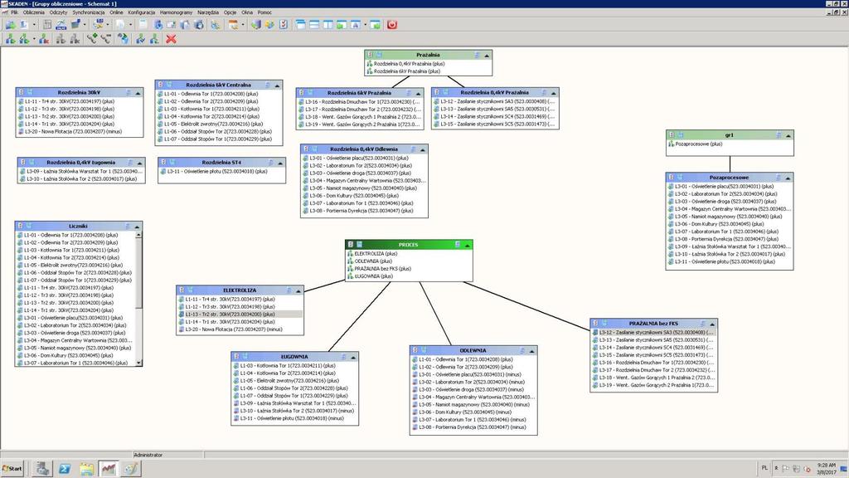This screenshot has height=478, width=849.
Task: Open the Obliczenia menu
Action: (x=33, y=12)
